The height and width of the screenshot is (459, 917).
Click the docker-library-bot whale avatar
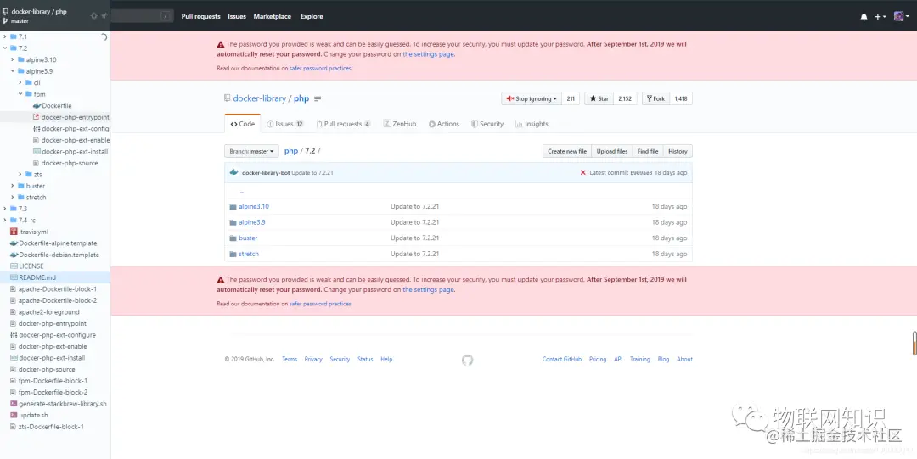pyautogui.click(x=234, y=172)
